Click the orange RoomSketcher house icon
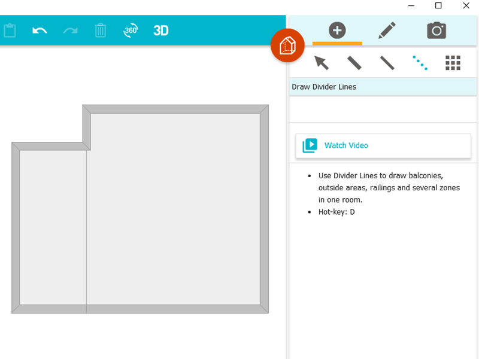 tap(287, 45)
